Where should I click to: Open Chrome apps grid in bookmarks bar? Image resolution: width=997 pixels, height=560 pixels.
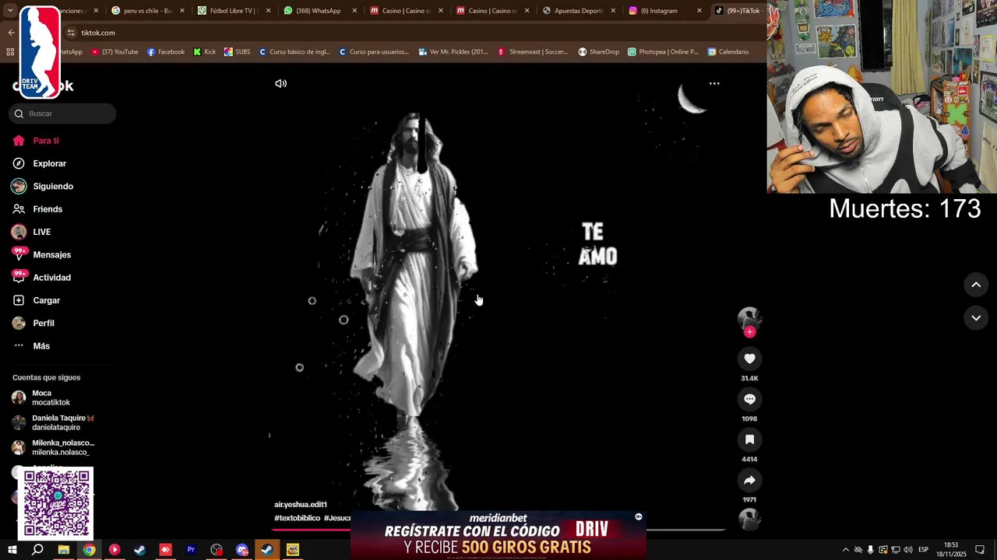(10, 52)
